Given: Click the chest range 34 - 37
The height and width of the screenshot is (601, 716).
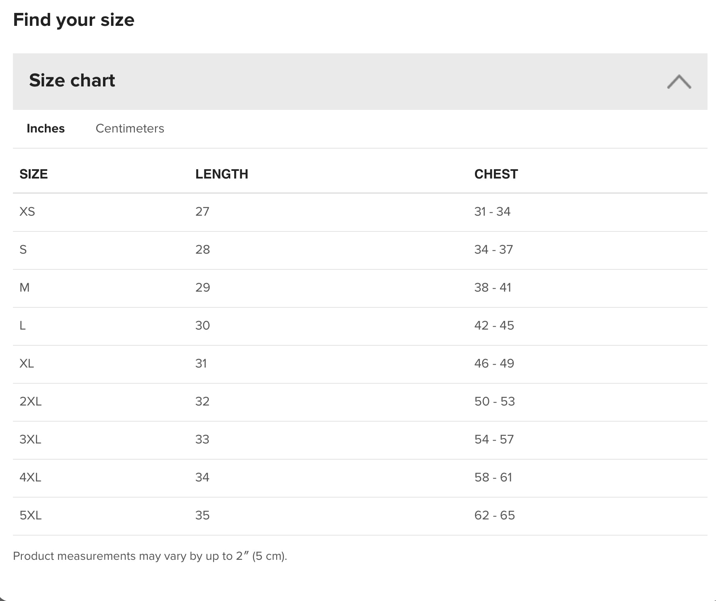Looking at the screenshot, I should pyautogui.click(x=493, y=250).
